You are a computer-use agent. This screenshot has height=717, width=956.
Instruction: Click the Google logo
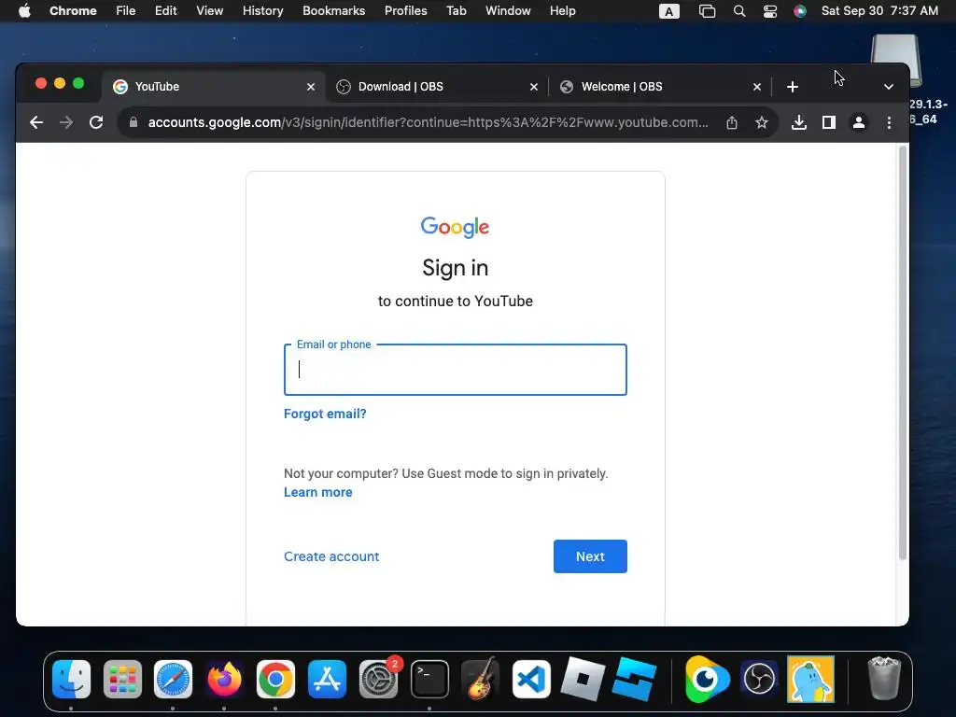coord(455,227)
